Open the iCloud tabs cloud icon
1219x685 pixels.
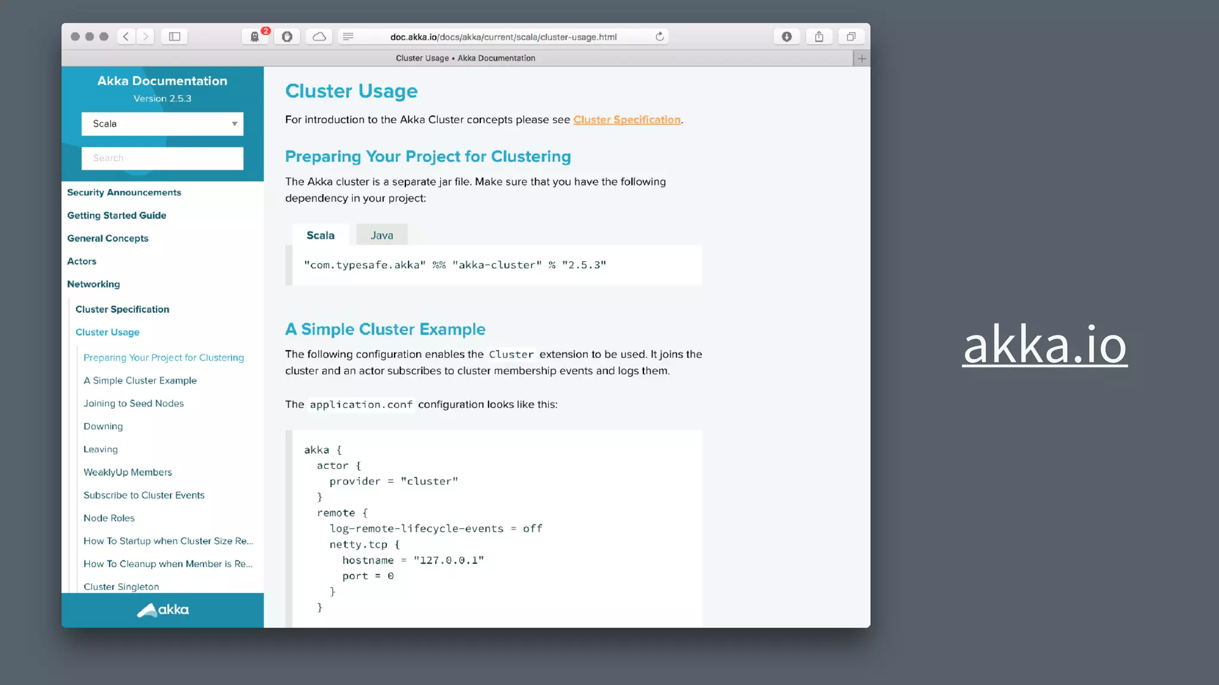click(x=319, y=37)
